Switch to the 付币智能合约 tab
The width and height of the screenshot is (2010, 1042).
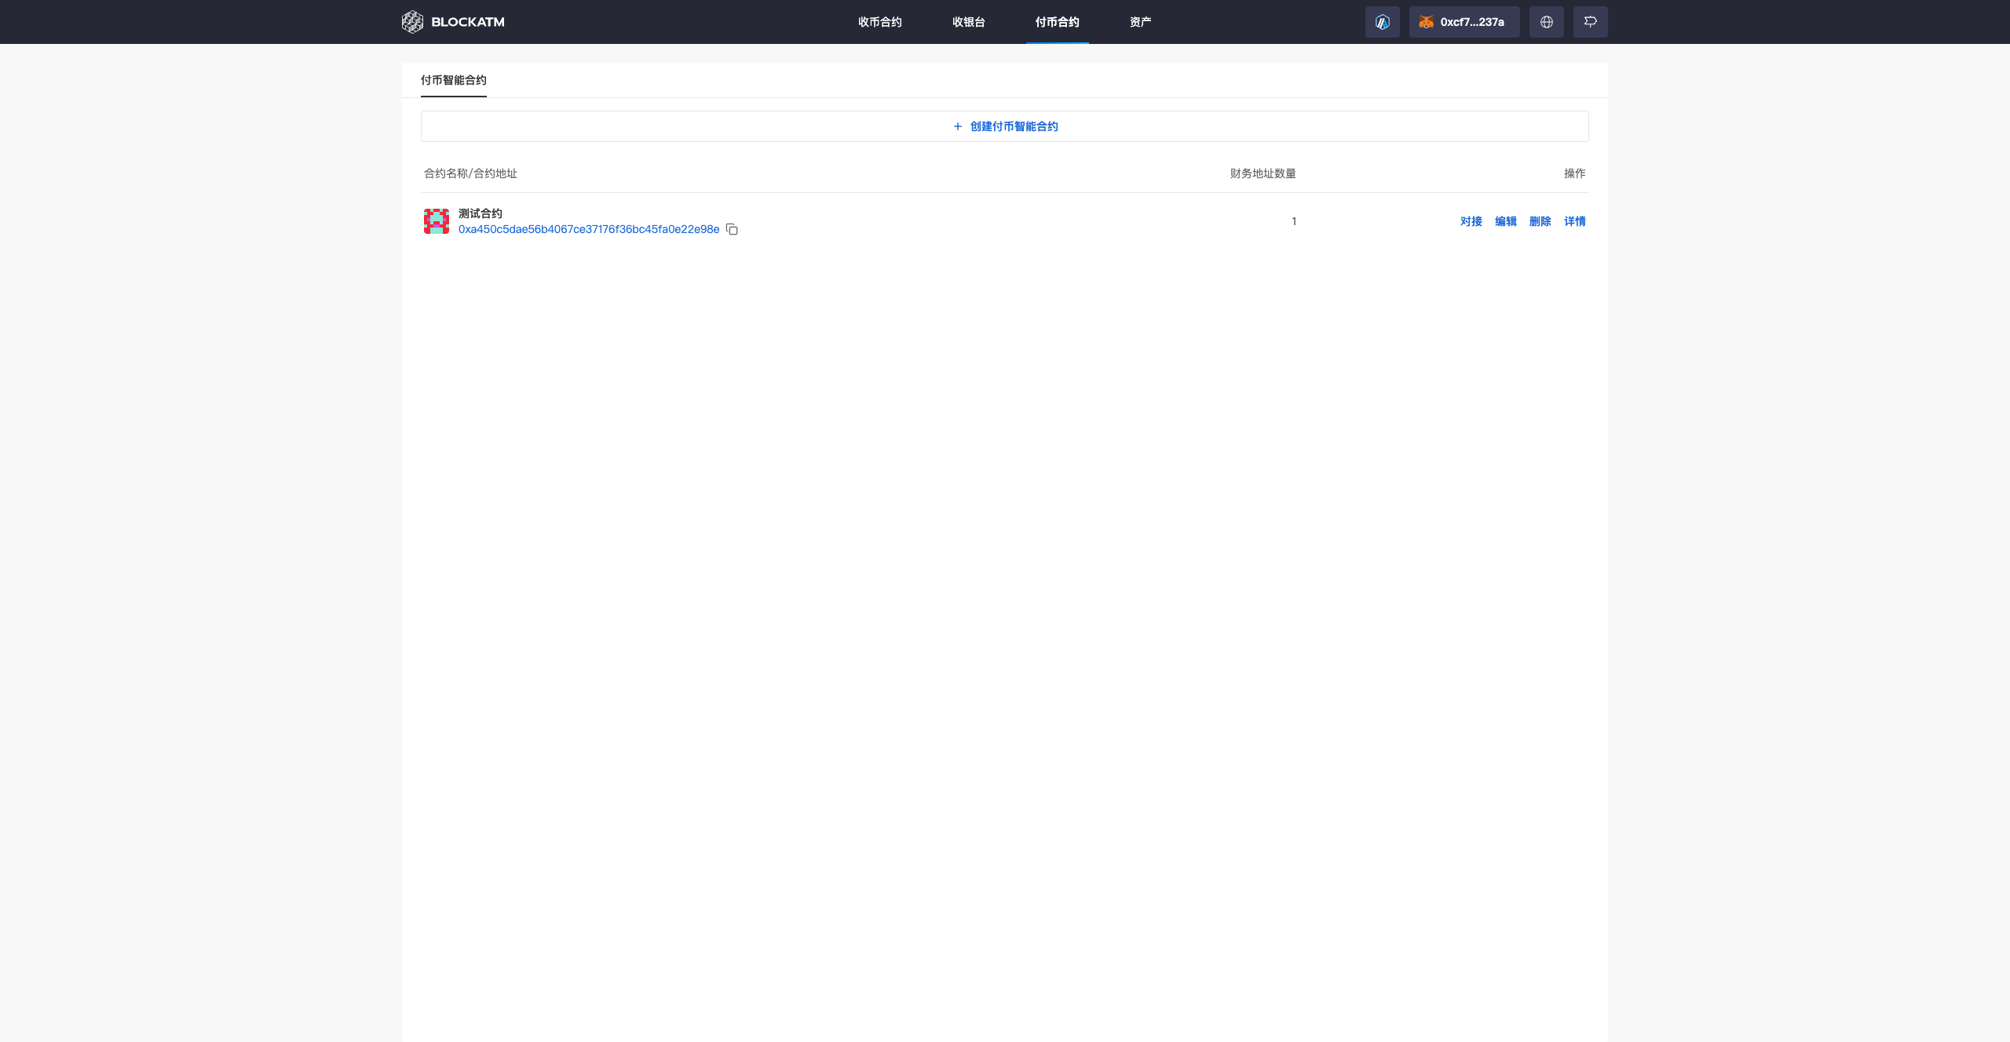[x=453, y=80]
